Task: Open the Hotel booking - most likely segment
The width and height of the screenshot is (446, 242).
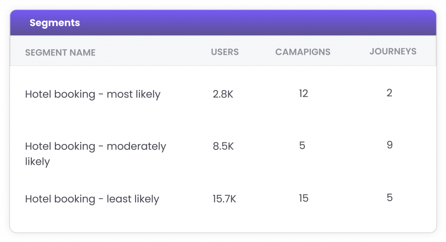Action: (93, 94)
